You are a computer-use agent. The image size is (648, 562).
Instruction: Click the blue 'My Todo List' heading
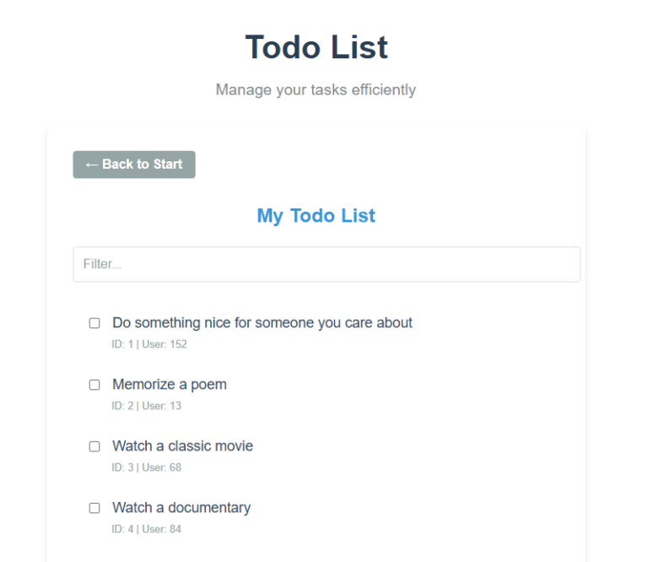(x=316, y=216)
